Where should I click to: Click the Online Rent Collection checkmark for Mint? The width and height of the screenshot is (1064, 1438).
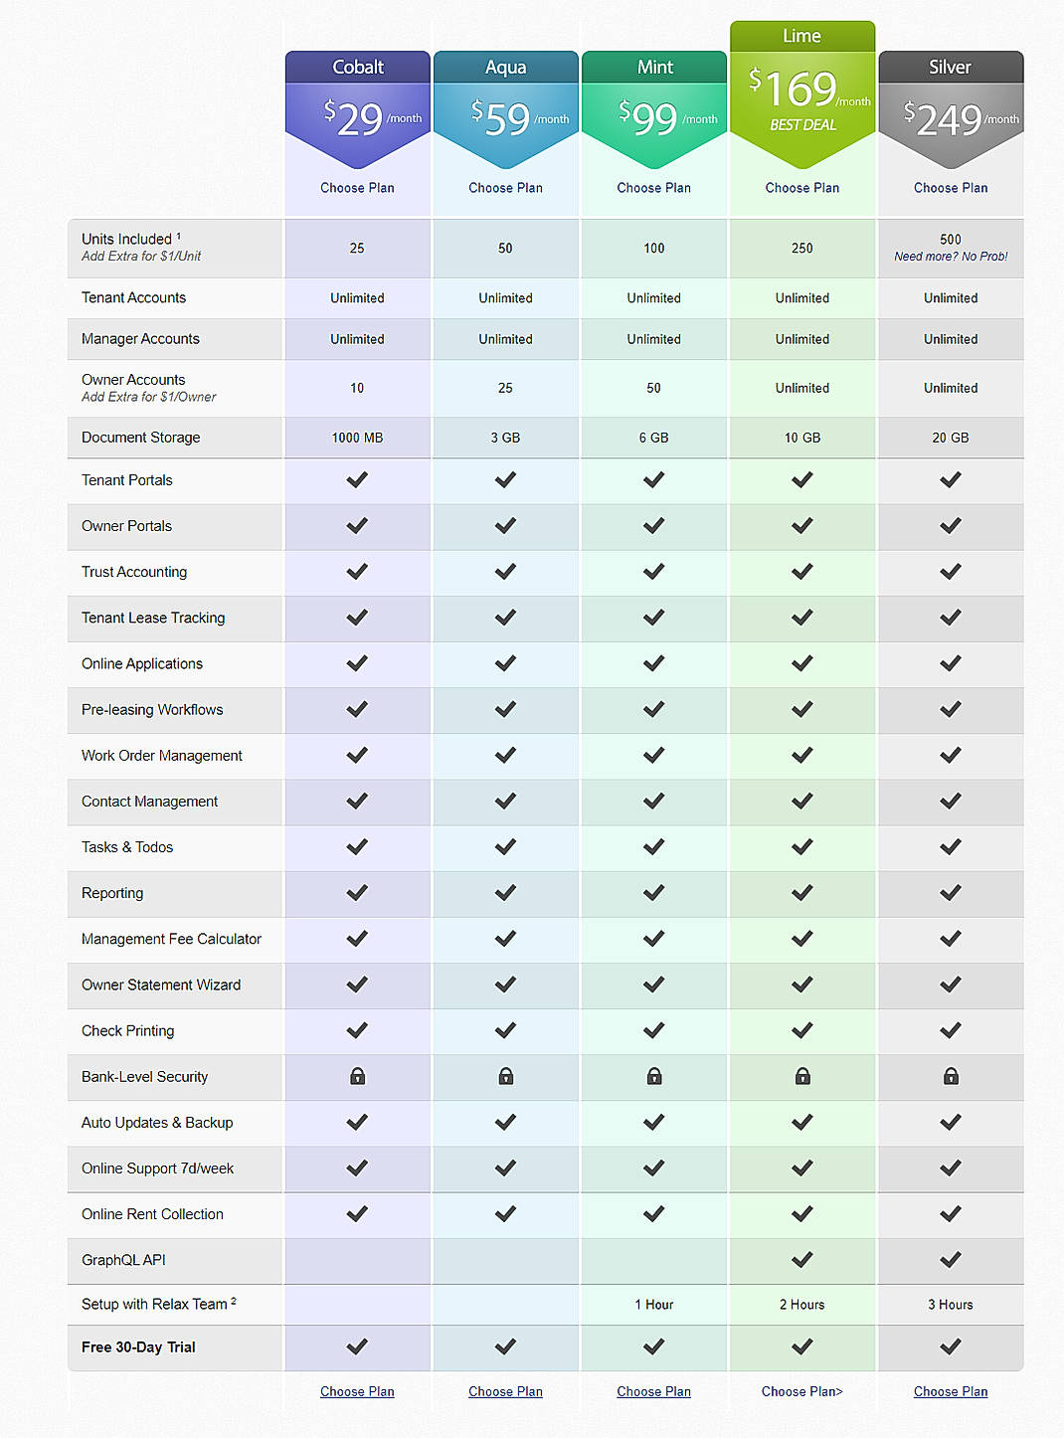(x=653, y=1214)
